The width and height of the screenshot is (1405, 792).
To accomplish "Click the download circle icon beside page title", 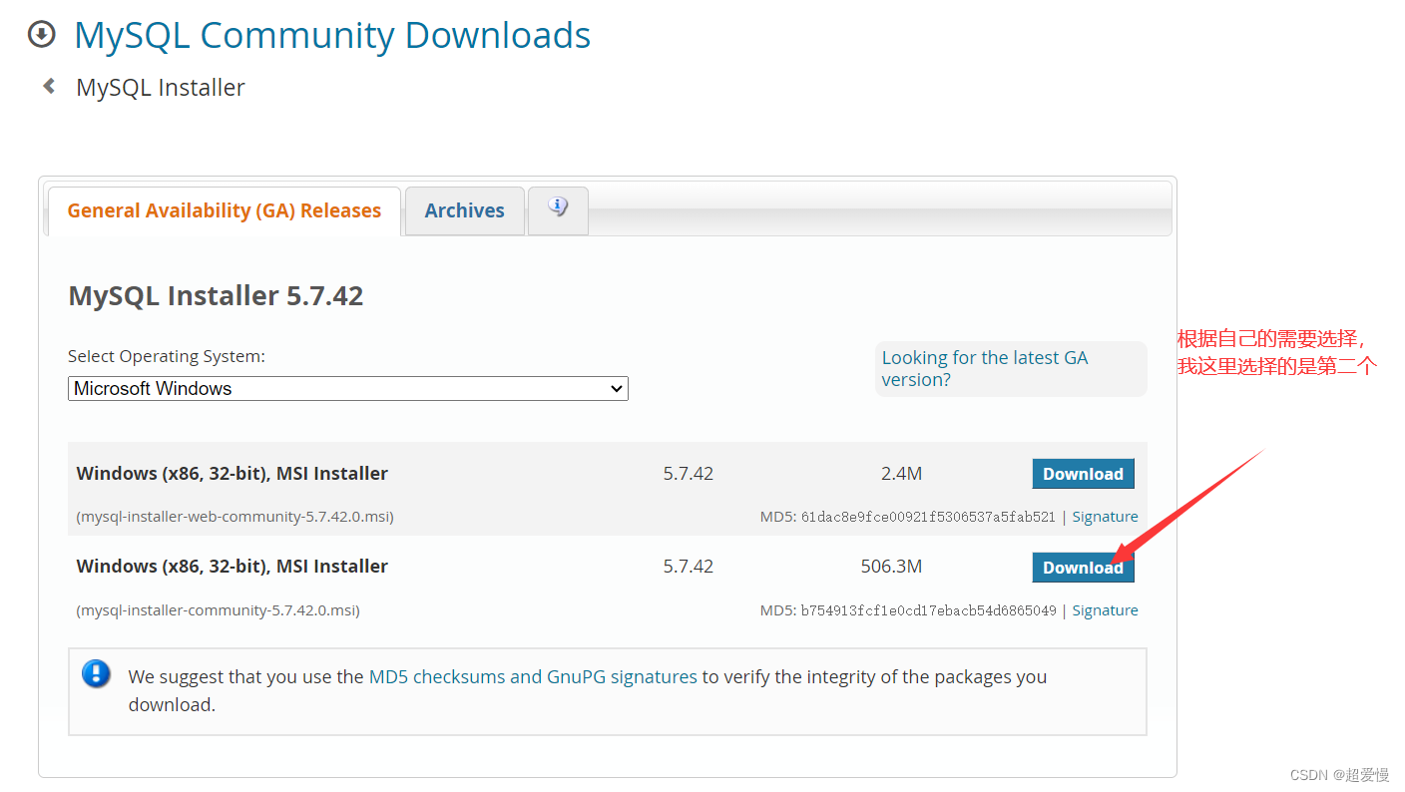I will [x=41, y=35].
